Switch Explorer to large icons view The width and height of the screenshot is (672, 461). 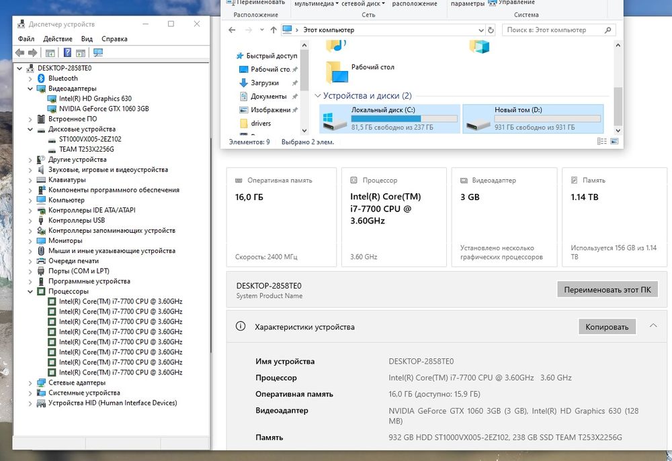(614, 142)
